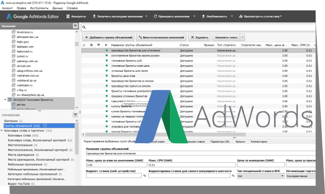
Task: Open dropdown arrow next to Получить последние изменения
Action: pyautogui.click(x=146, y=16)
